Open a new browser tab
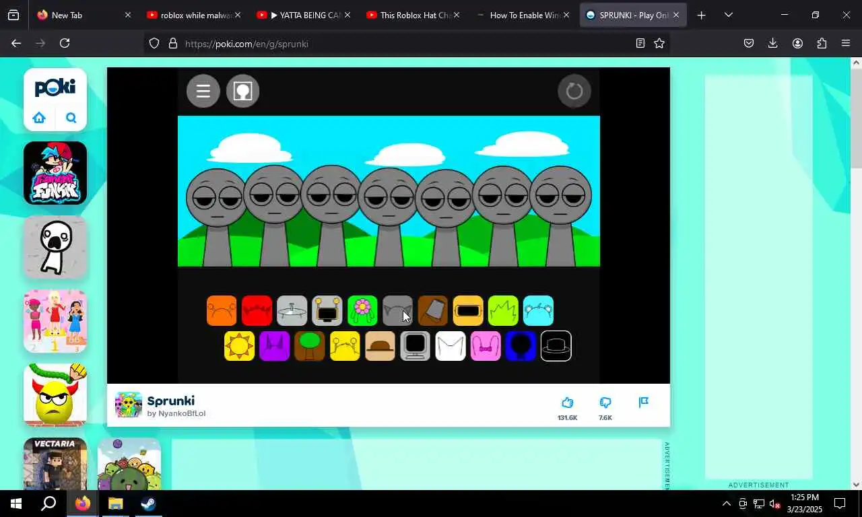 (701, 15)
